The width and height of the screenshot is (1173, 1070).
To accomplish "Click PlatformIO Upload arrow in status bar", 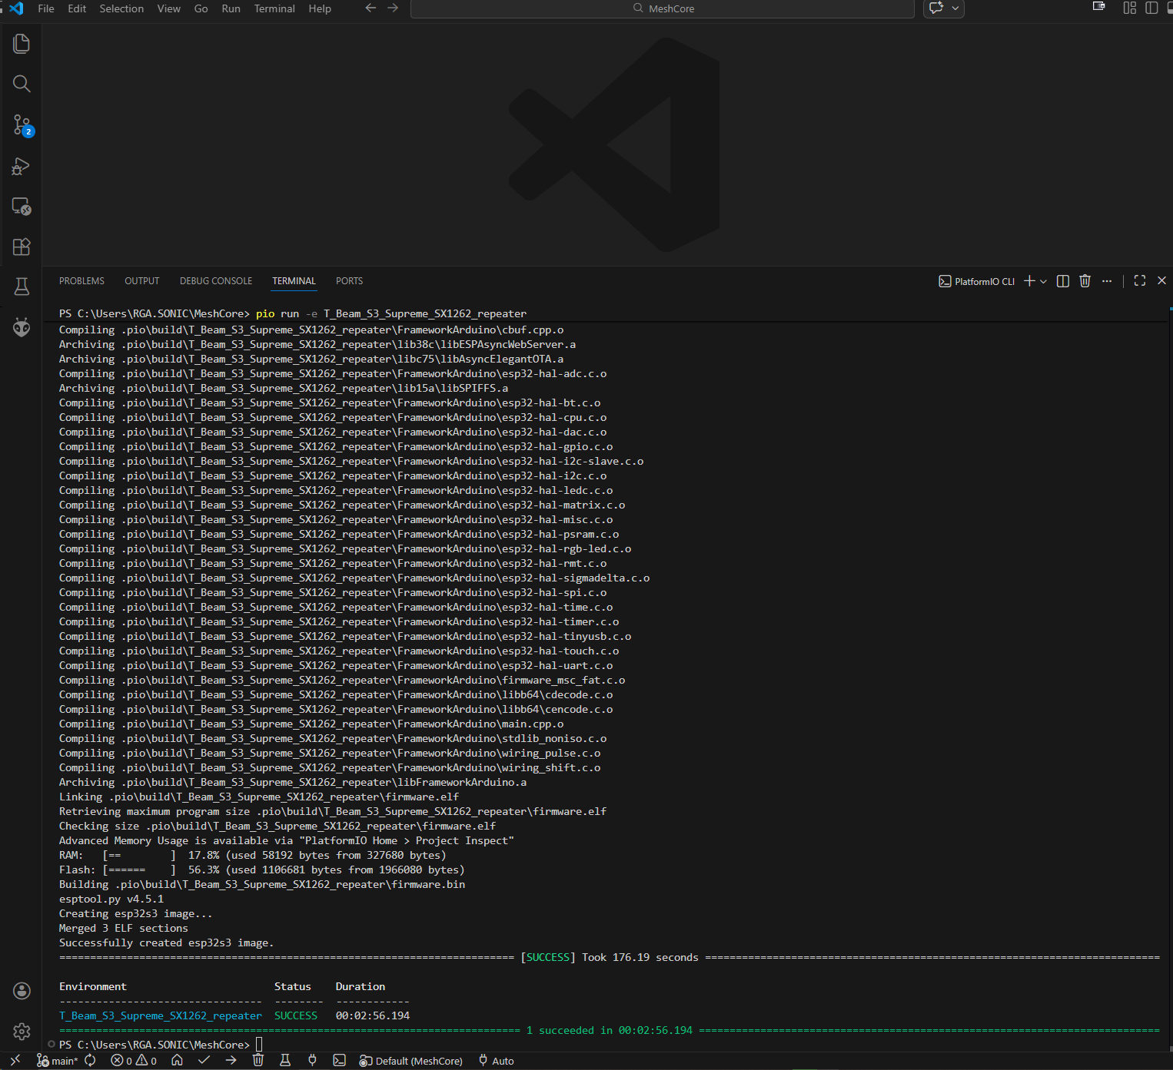I will point(231,1060).
